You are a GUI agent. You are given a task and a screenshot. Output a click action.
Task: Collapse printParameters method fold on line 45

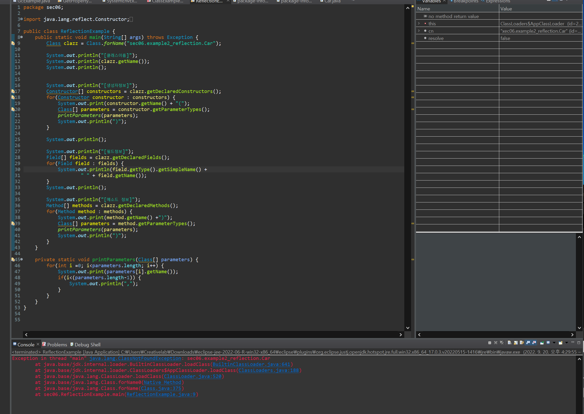(21, 259)
